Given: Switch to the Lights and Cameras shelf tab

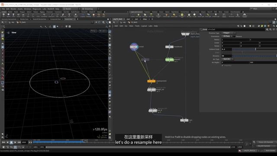Looking at the screenshot, I should point(136,12).
